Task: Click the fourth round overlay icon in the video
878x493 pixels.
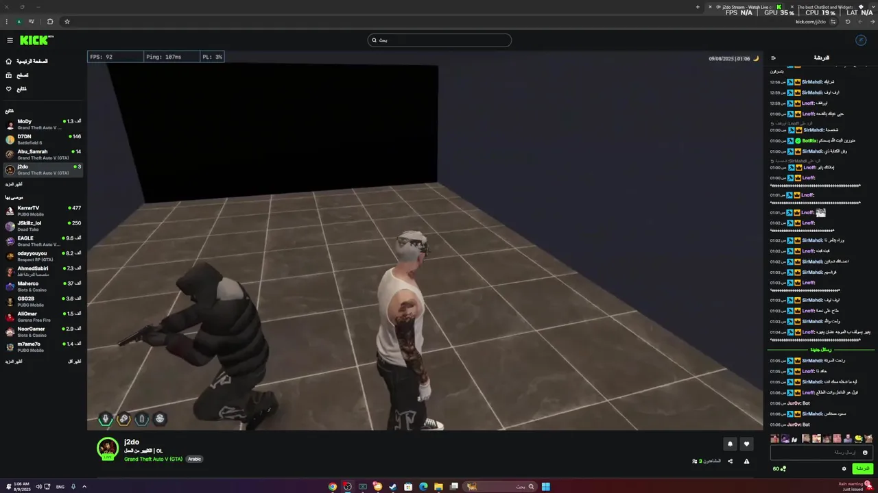Action: (159, 418)
